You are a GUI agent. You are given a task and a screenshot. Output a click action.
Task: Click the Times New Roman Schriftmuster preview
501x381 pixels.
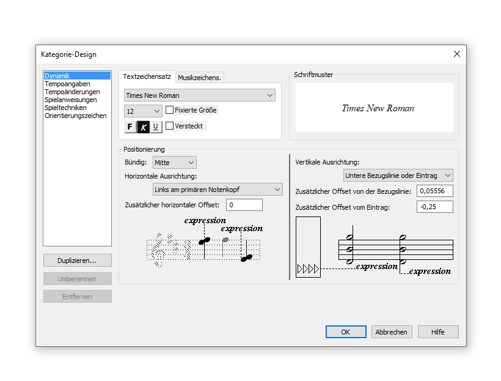coord(375,108)
